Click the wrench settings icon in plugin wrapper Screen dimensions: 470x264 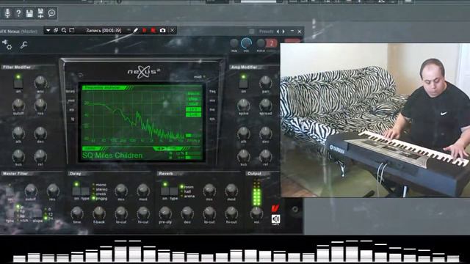[x=23, y=45]
